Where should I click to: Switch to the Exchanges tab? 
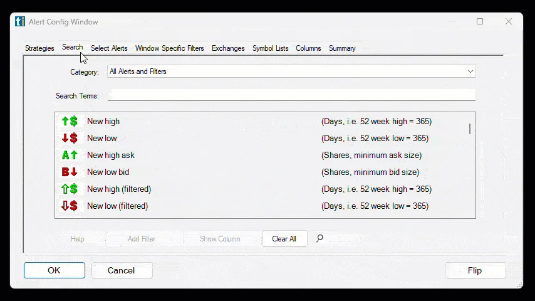[228, 48]
